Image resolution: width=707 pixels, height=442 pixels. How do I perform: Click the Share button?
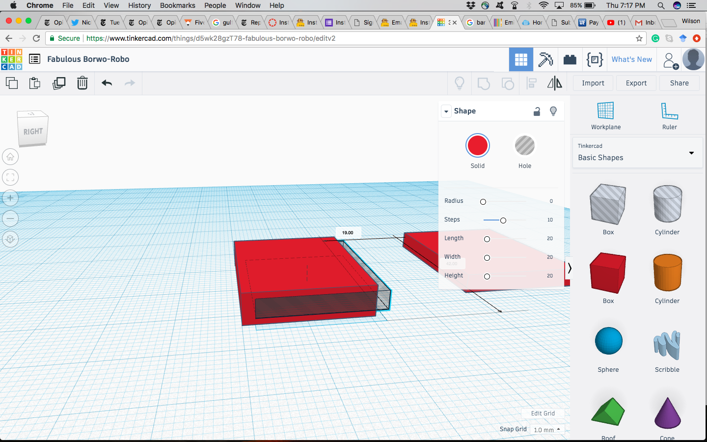tap(680, 83)
